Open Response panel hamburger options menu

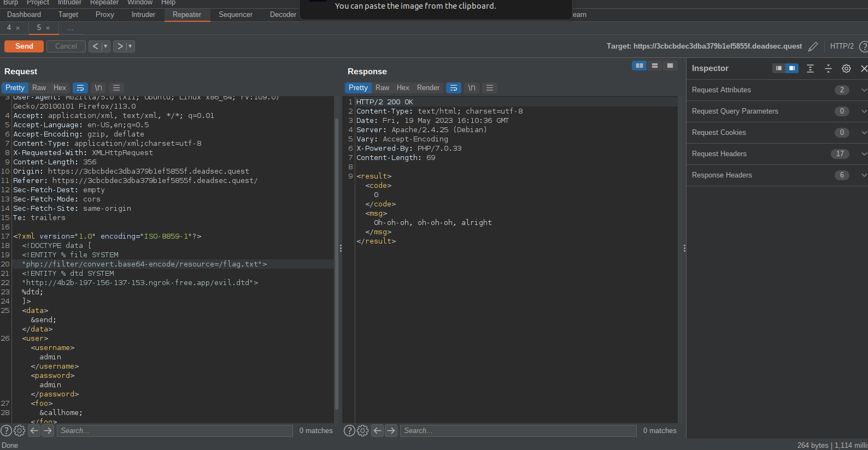pos(490,88)
